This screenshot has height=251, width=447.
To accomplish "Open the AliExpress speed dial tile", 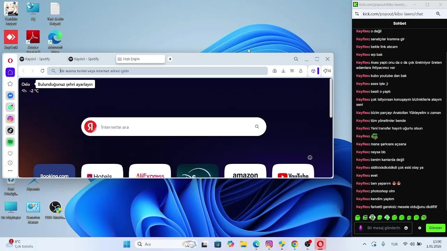I will [x=150, y=171].
